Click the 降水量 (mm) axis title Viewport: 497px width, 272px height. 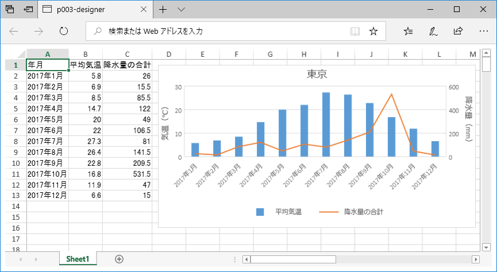click(468, 119)
